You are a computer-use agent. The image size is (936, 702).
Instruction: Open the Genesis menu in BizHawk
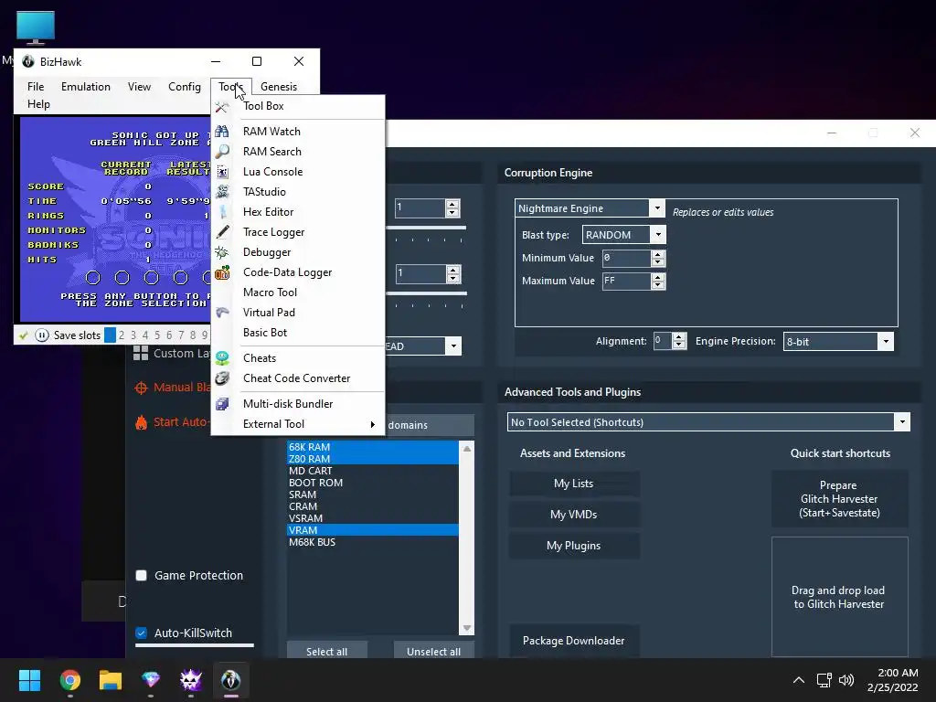tap(279, 87)
